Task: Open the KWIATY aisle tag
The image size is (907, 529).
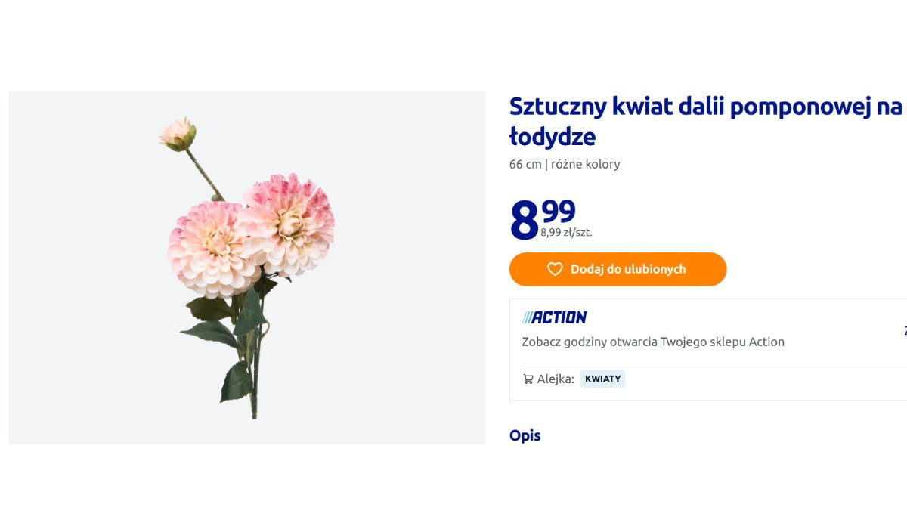Action: click(x=602, y=379)
